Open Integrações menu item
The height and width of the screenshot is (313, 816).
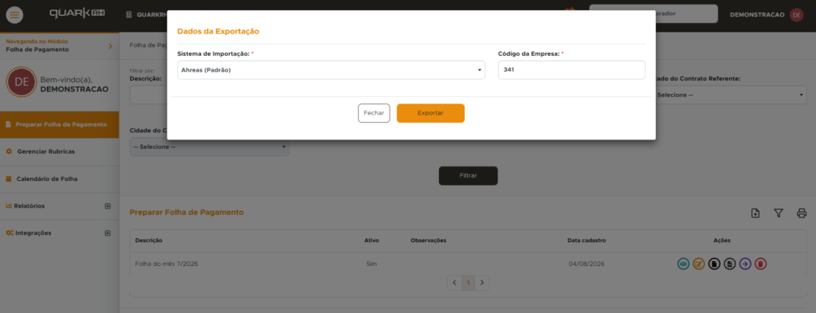click(x=59, y=233)
